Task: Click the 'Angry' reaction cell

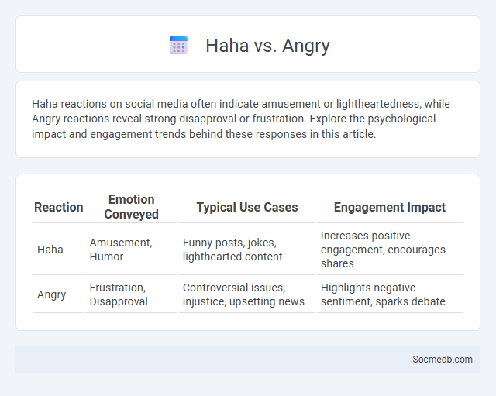Action: (x=59, y=294)
